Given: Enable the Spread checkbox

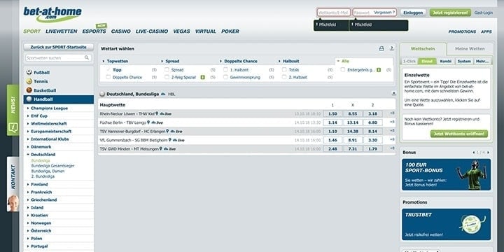Looking at the screenshot, I should 167,70.
